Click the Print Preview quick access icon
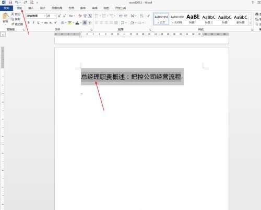This screenshot has height=210, width=261. point(32,3)
